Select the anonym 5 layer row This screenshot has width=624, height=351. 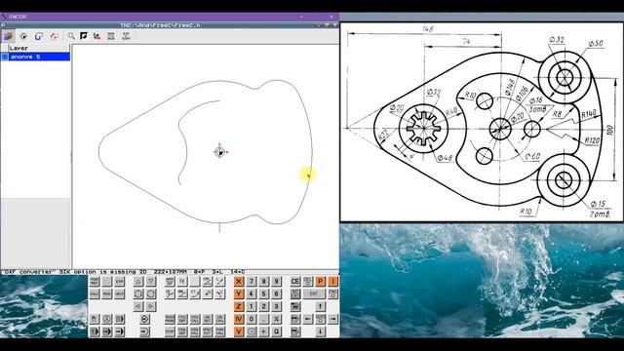click(35, 57)
